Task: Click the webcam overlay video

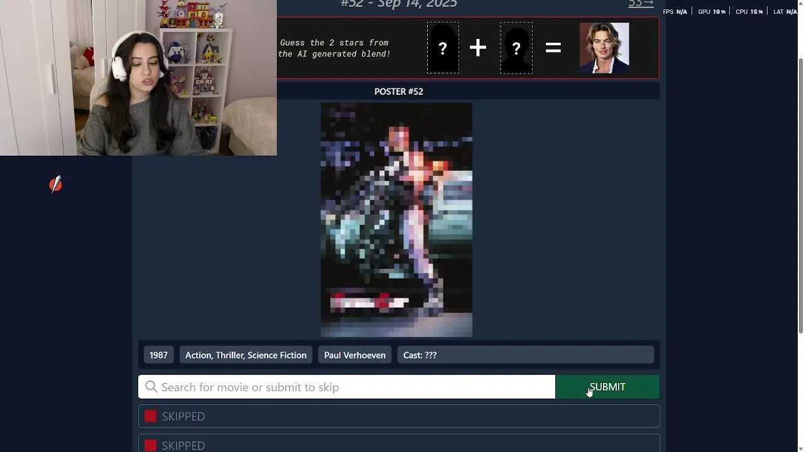Action: [x=138, y=78]
